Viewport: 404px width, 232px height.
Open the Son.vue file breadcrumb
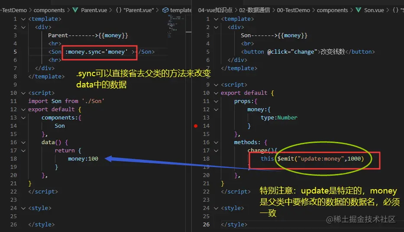374,10
